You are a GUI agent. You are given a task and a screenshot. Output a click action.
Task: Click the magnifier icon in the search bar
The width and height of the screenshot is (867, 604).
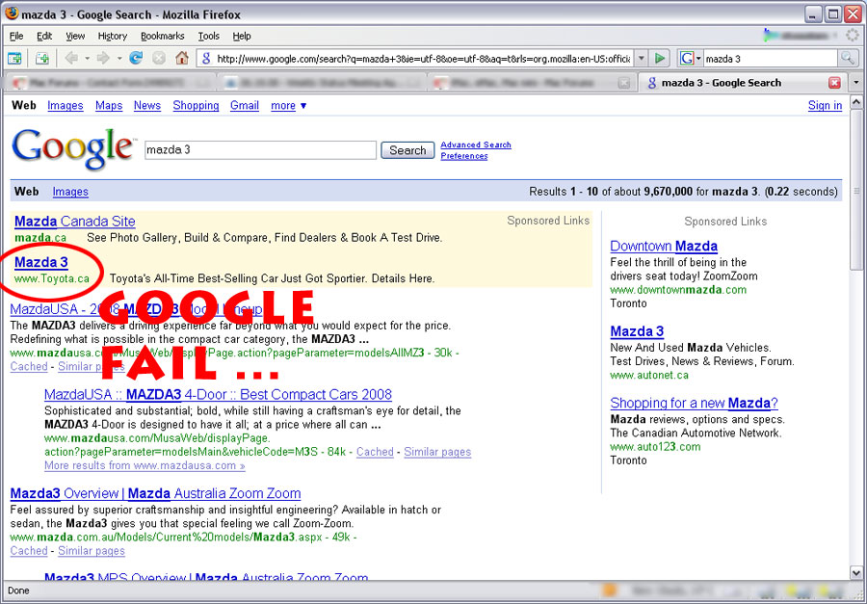(x=847, y=58)
